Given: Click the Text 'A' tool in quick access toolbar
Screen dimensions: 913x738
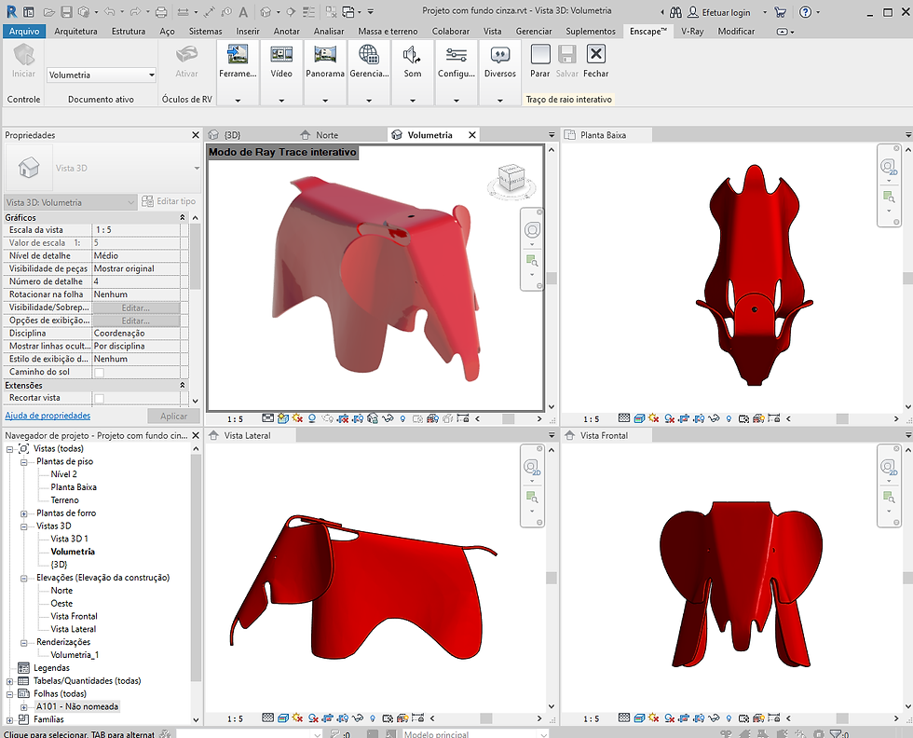Looking at the screenshot, I should click(243, 12).
